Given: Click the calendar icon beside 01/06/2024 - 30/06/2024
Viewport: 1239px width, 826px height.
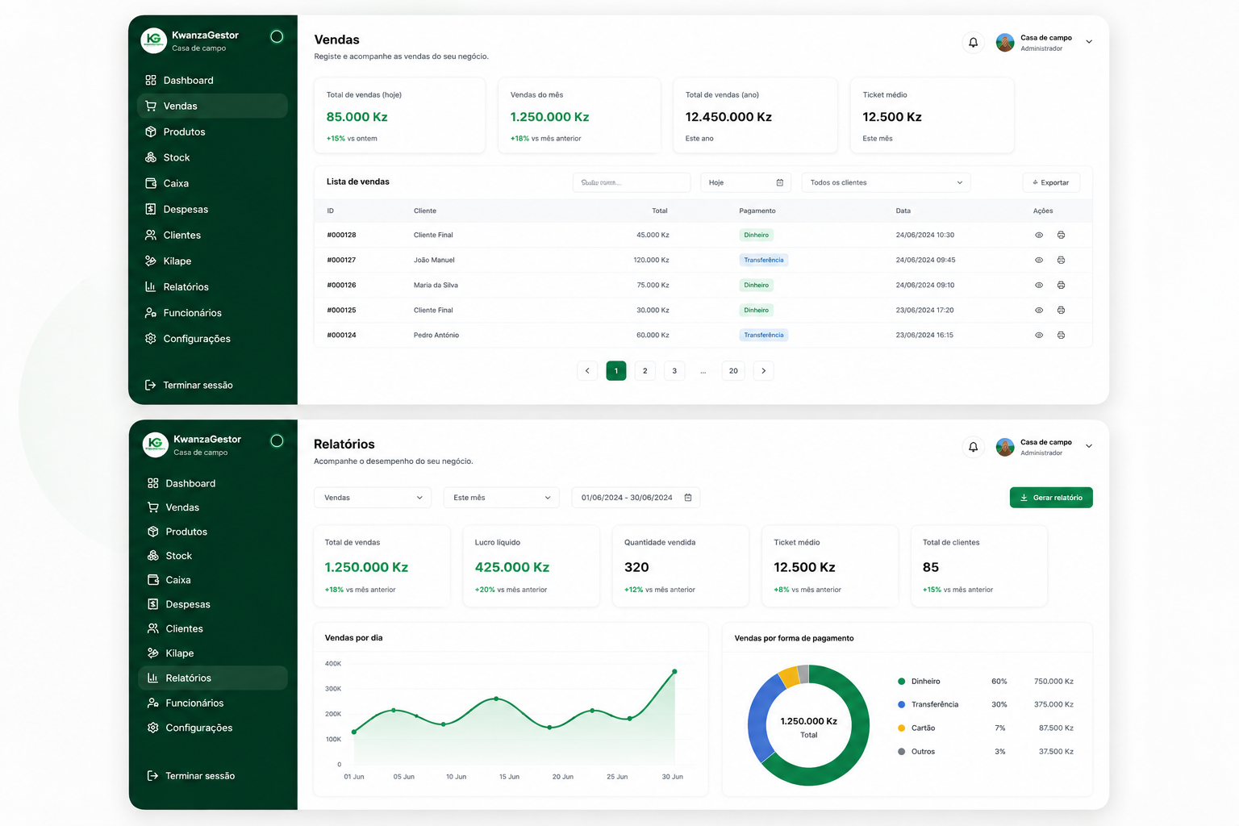Looking at the screenshot, I should pyautogui.click(x=688, y=498).
